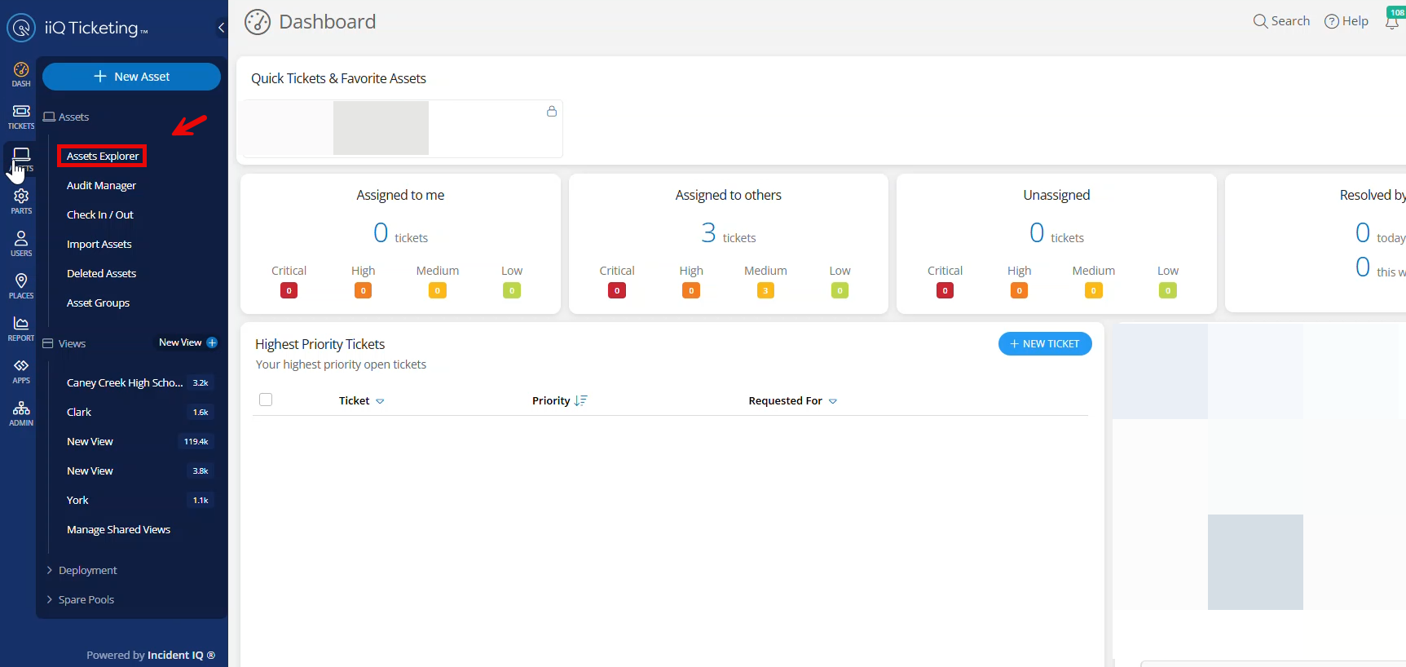Viewport: 1406px width, 667px height.
Task: Open the Dash sidebar icon
Action: click(21, 73)
